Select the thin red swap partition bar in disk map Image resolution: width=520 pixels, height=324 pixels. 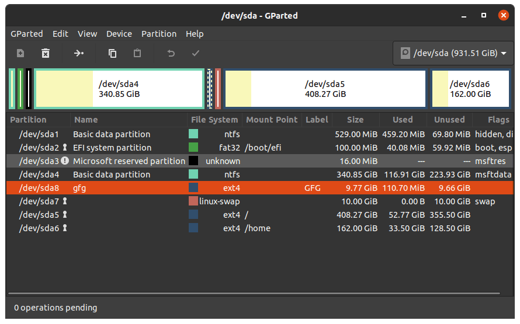click(x=218, y=89)
